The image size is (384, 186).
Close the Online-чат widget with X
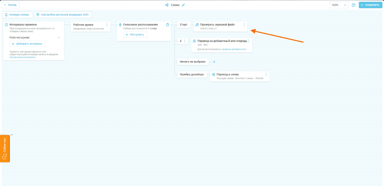click(x=12, y=135)
